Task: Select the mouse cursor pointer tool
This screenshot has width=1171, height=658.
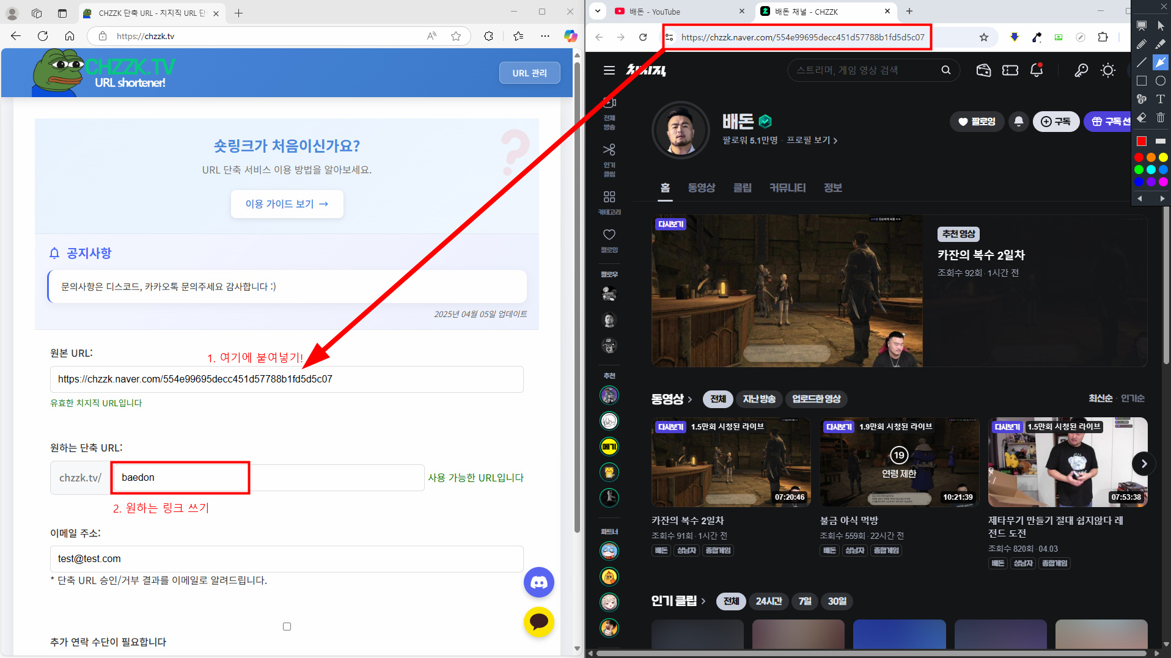Action: 1160,26
